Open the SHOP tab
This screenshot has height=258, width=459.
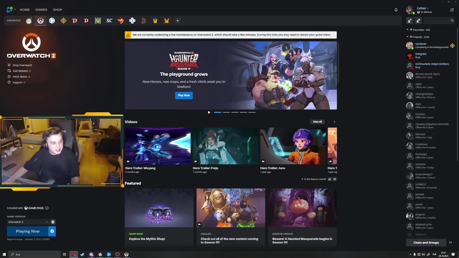click(57, 10)
